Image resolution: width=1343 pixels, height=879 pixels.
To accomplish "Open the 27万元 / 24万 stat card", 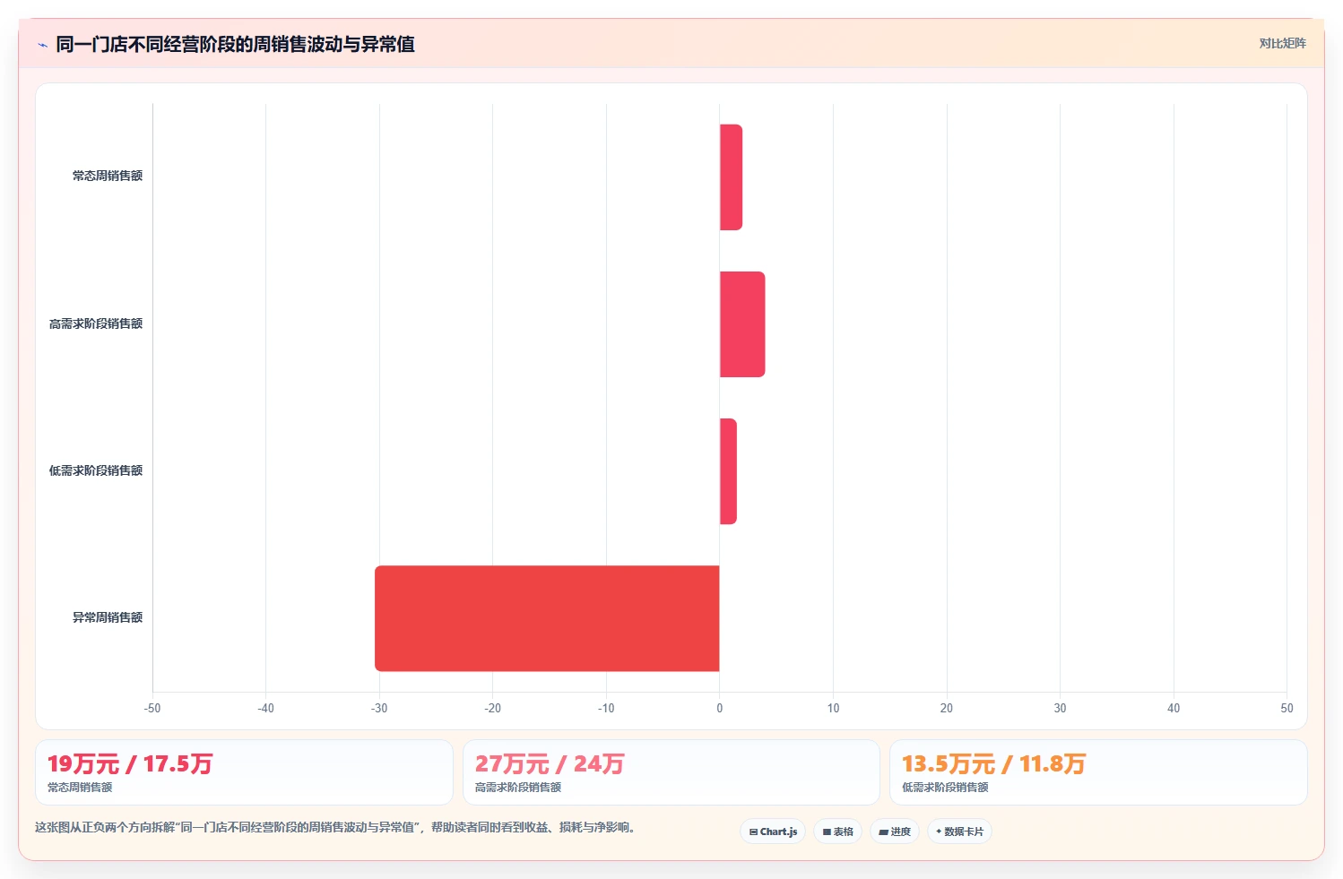I will [671, 772].
